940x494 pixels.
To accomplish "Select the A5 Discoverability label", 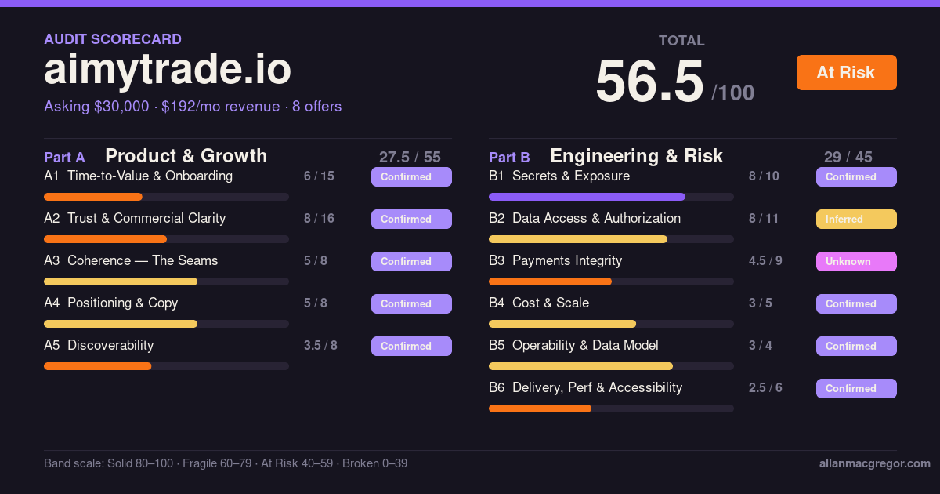I will (99, 345).
